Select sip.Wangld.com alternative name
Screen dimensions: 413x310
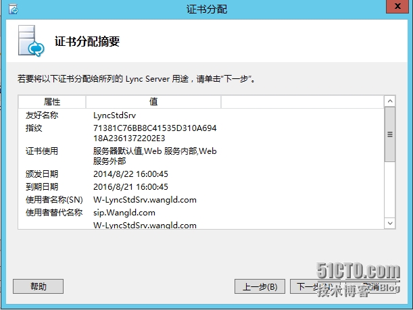tap(124, 213)
